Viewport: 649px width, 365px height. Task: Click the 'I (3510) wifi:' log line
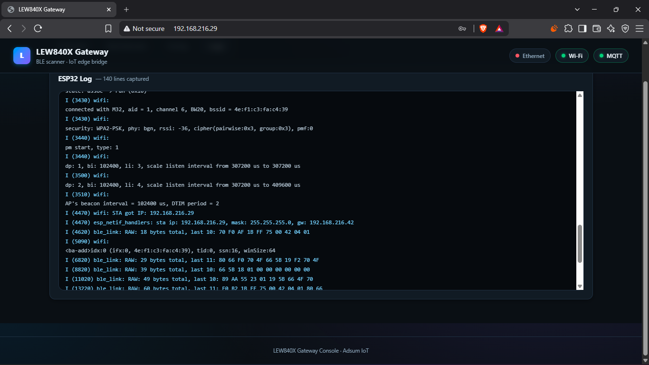[87, 194]
